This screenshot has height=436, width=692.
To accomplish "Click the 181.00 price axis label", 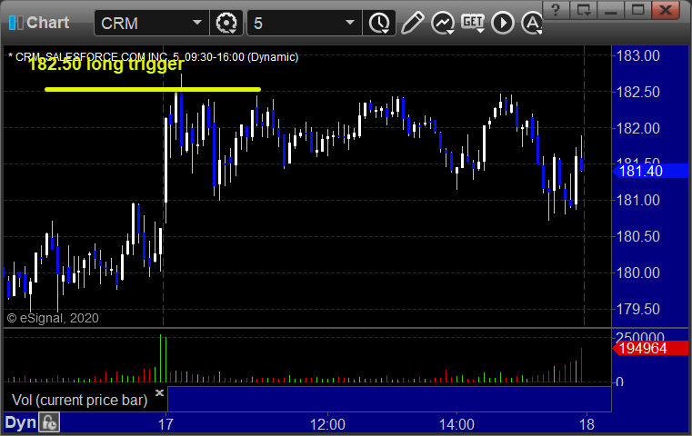I will point(637,201).
